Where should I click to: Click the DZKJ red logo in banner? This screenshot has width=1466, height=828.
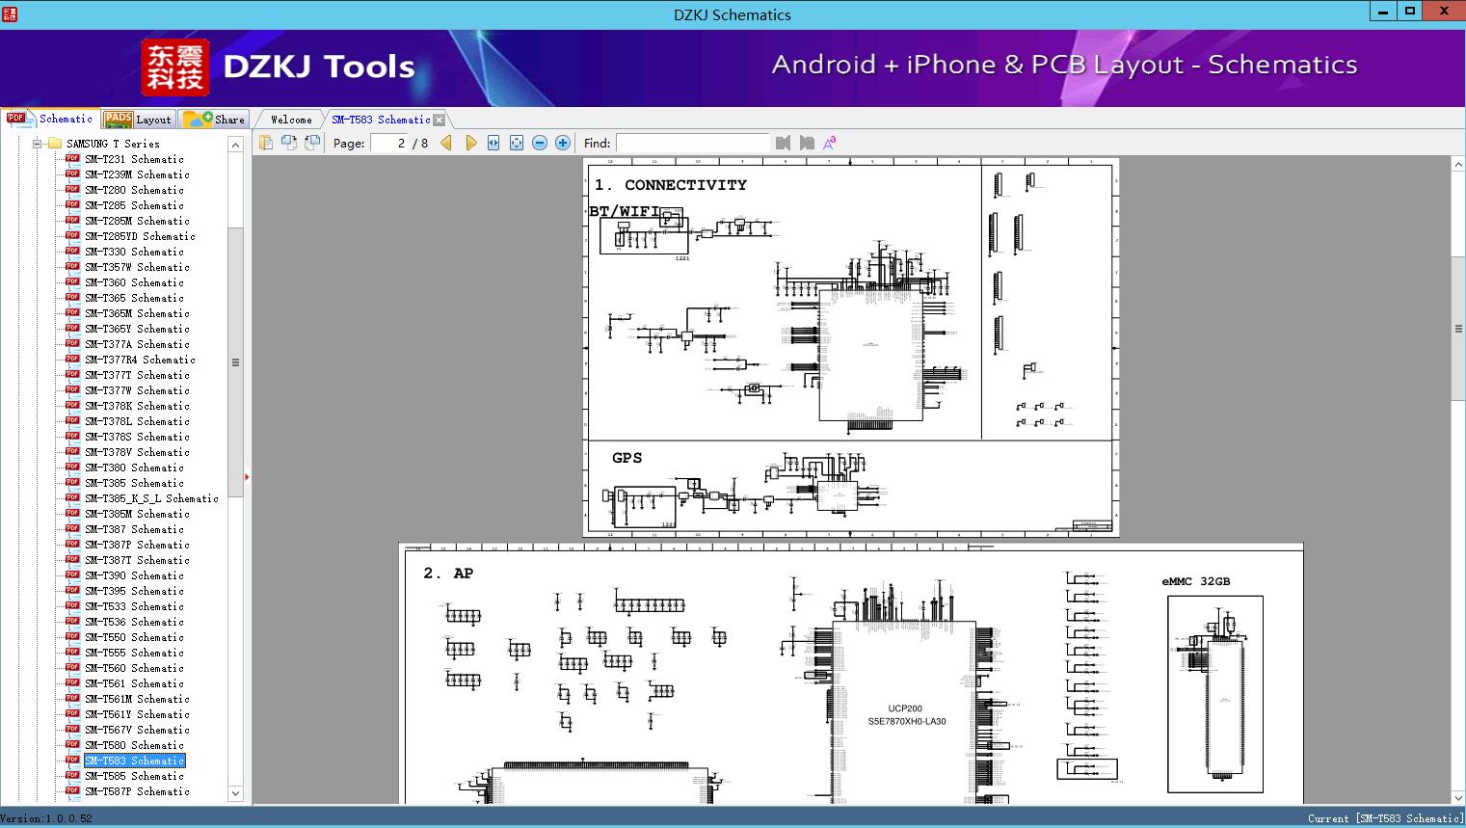click(x=175, y=67)
